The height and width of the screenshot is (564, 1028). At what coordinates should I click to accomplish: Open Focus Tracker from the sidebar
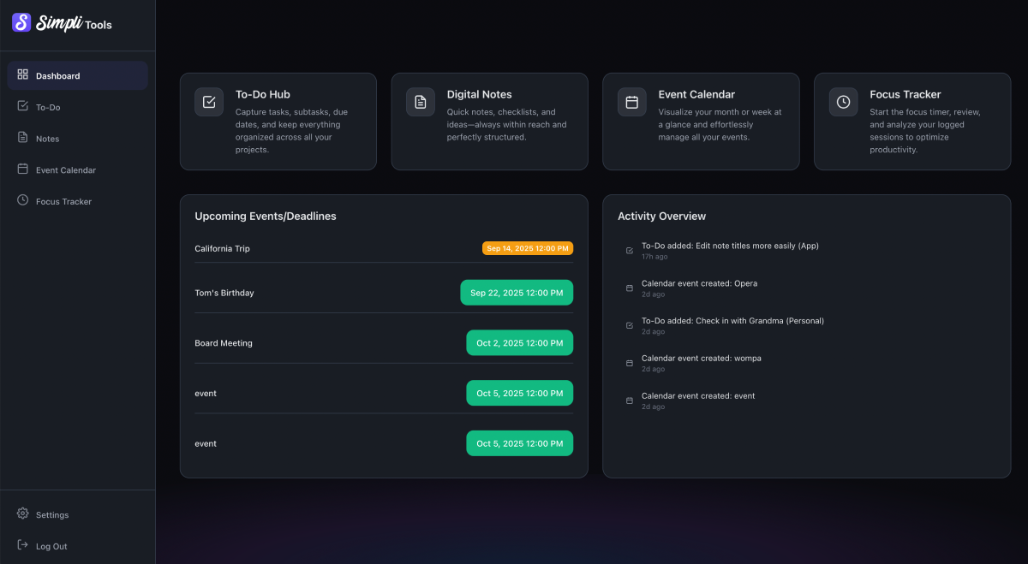(x=63, y=202)
